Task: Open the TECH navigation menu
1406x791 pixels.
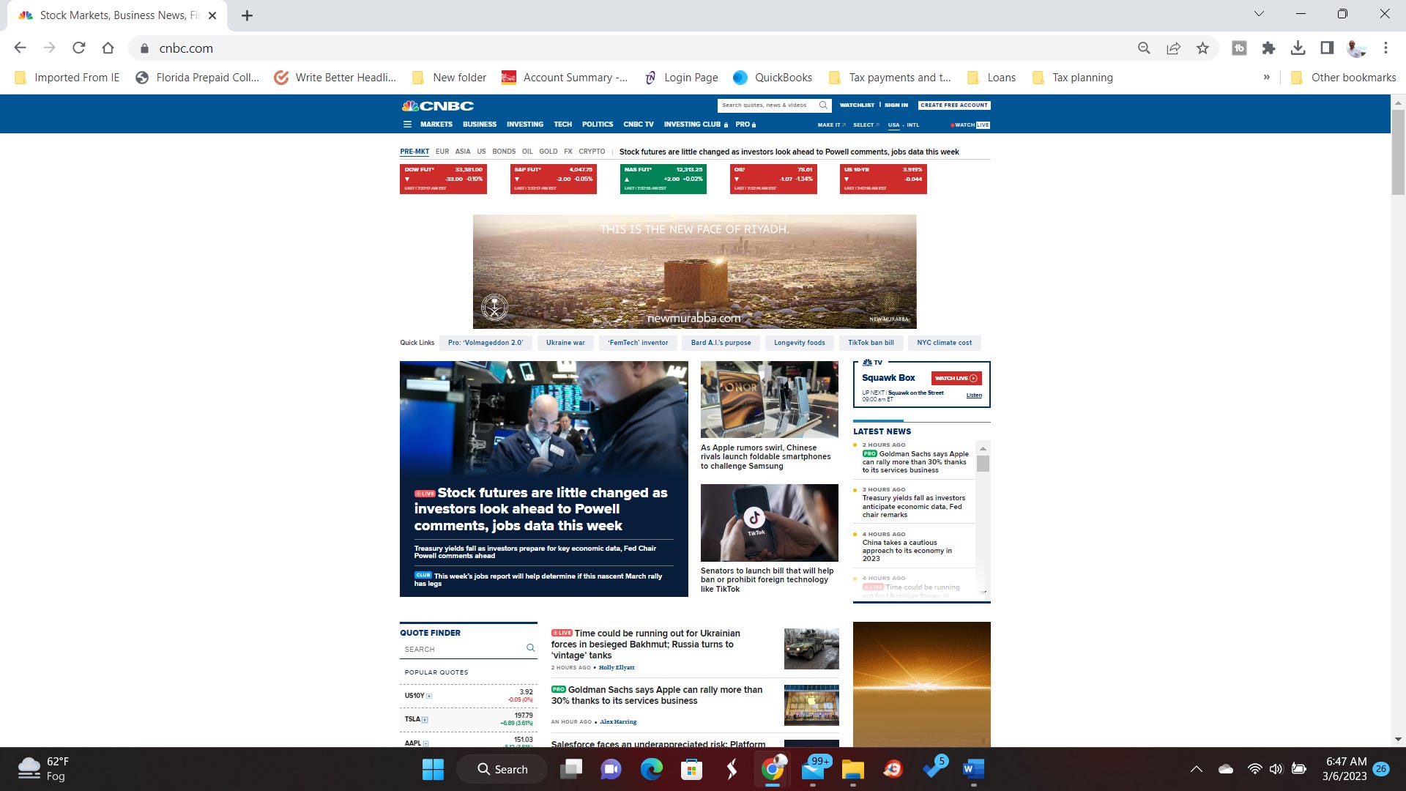Action: point(562,125)
